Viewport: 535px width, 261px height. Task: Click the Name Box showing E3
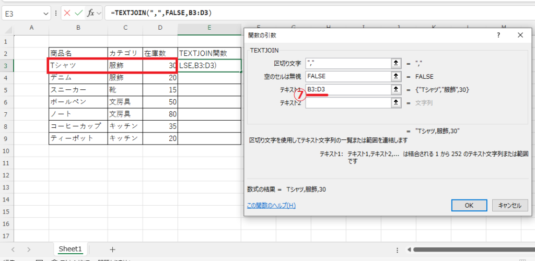point(22,14)
